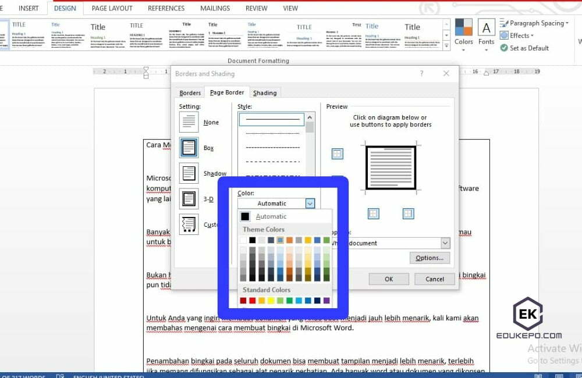Switch to the Shading tab
Screen dimensions: 582x378
(x=265, y=92)
